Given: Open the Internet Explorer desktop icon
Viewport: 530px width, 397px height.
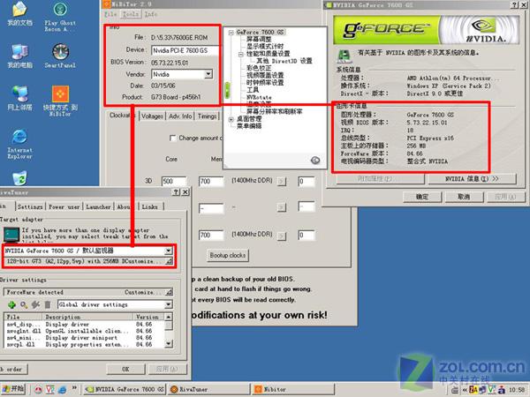Looking at the screenshot, I should pyautogui.click(x=19, y=144).
